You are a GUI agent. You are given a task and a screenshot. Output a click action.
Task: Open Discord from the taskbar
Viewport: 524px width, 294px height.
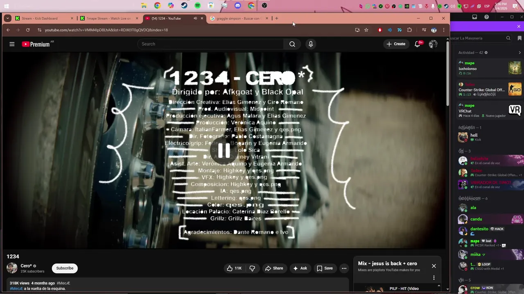238,6
